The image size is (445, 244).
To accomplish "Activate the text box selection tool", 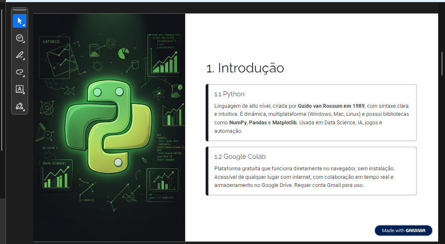I will coord(20,89).
